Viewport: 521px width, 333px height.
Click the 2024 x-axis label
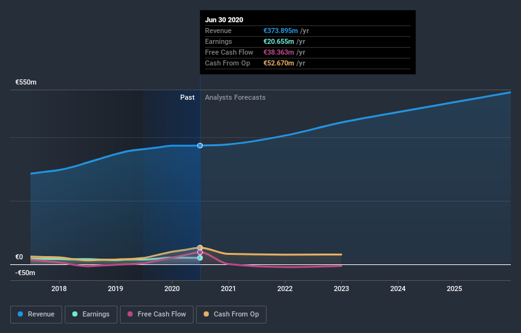click(x=398, y=289)
